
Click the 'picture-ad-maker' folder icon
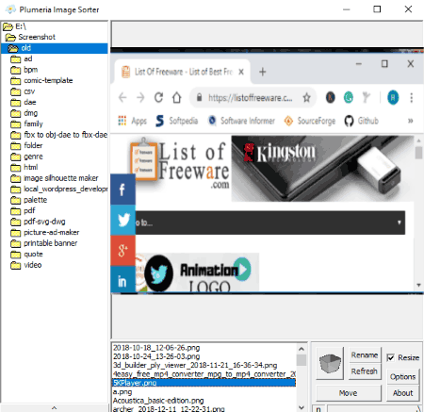15,233
